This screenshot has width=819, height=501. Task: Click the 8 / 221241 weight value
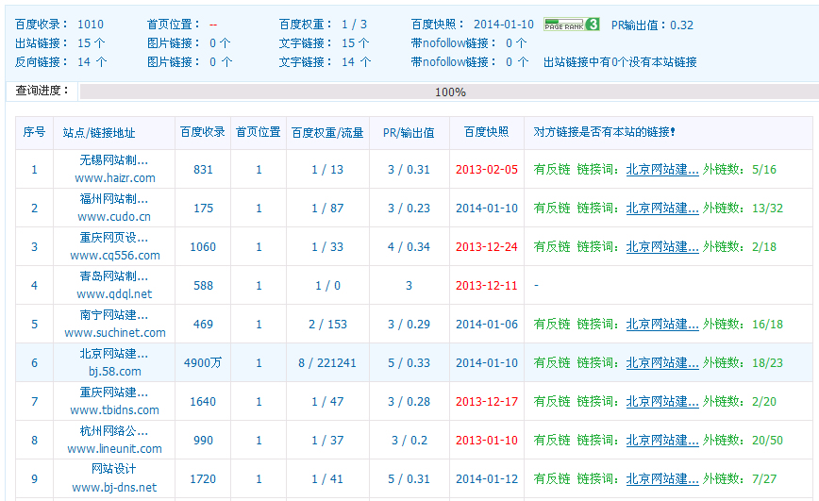click(327, 363)
